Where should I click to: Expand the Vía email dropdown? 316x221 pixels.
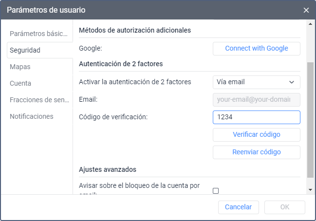[x=257, y=82]
